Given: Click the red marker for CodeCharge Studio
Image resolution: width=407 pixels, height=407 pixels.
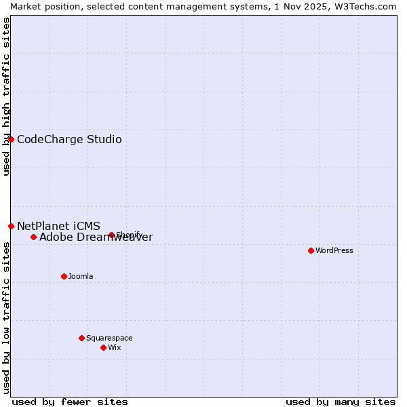Looking at the screenshot, I should pos(11,139).
